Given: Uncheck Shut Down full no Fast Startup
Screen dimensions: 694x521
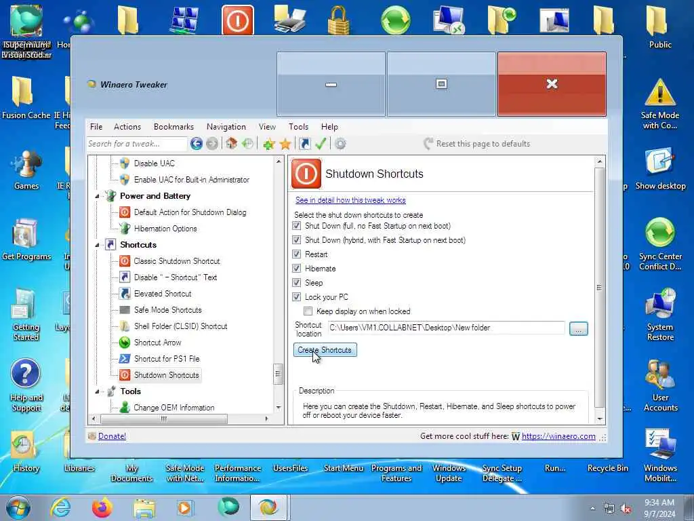Looking at the screenshot, I should [297, 226].
